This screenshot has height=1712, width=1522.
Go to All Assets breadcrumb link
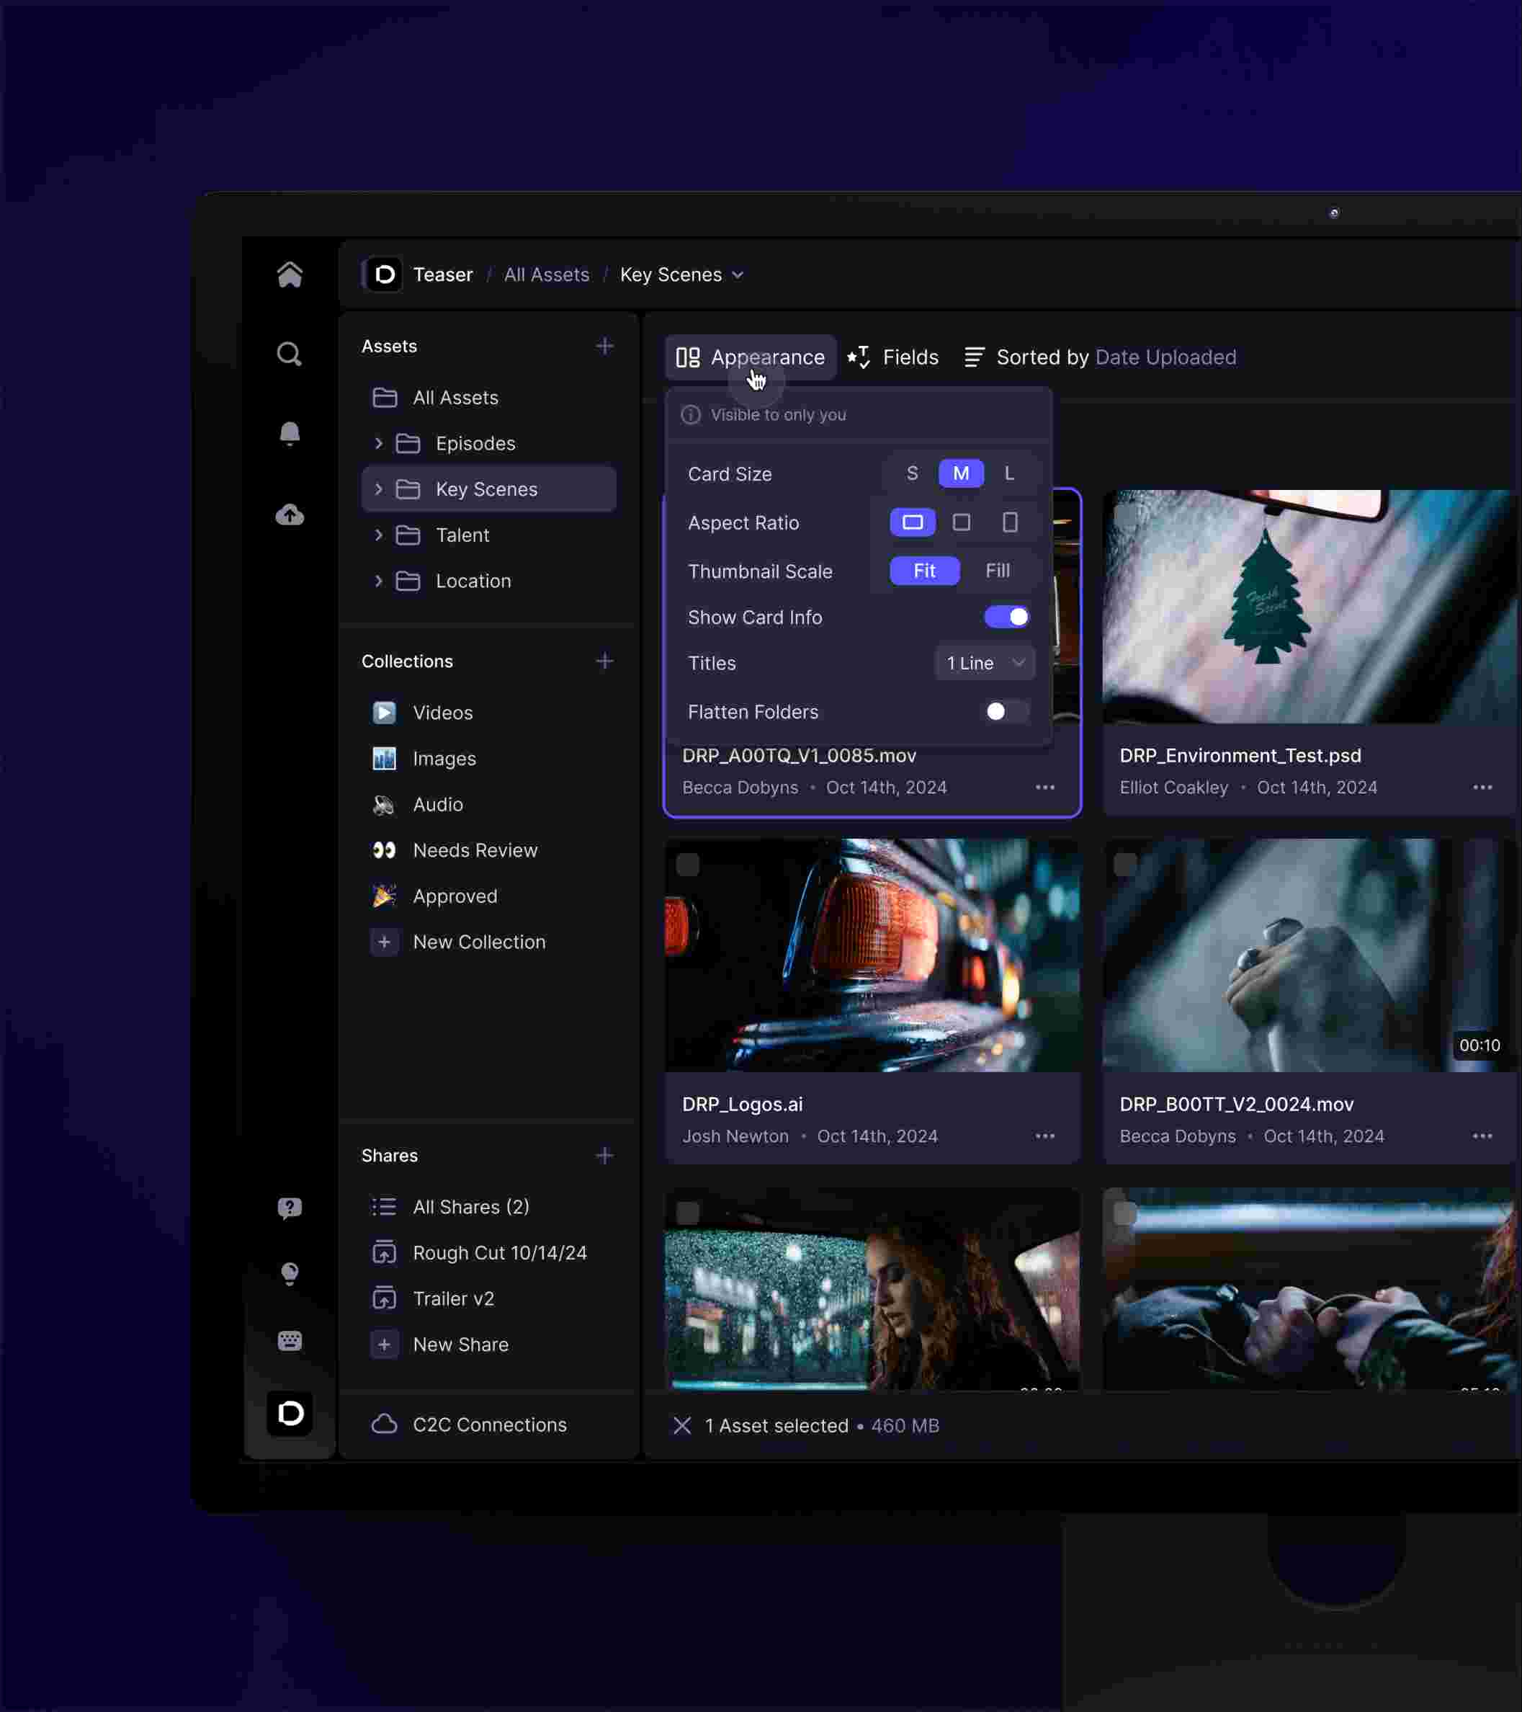[x=547, y=275]
